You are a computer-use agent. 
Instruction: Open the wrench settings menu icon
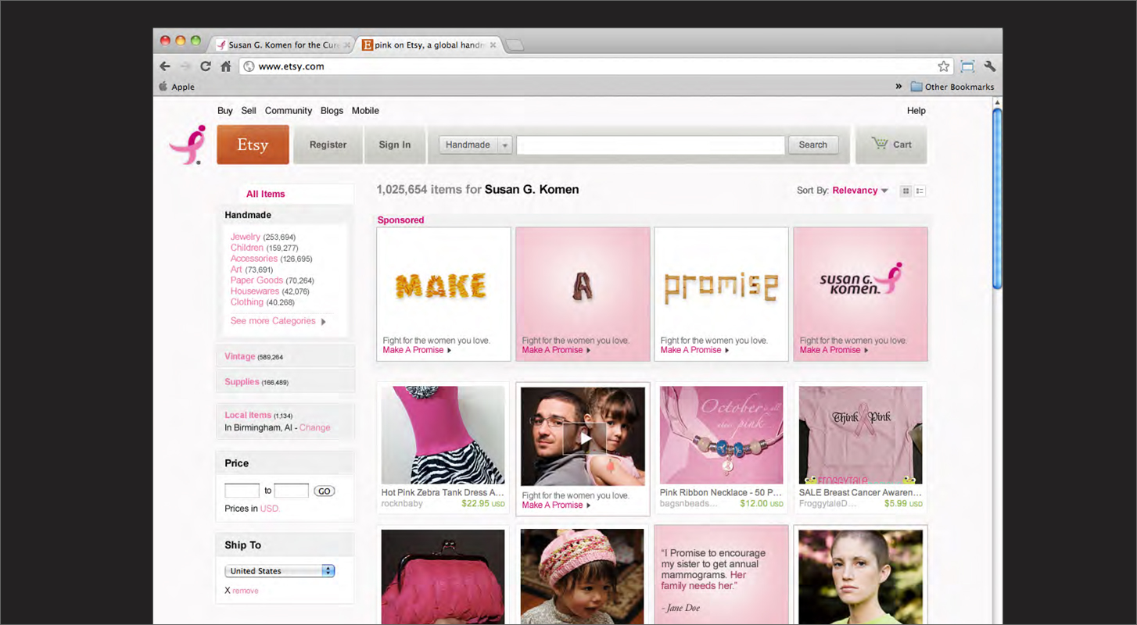(990, 66)
